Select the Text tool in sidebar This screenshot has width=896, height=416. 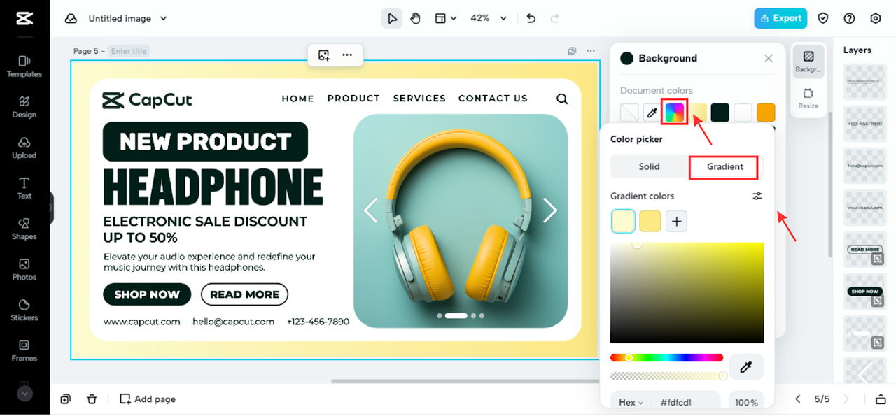pyautogui.click(x=24, y=188)
